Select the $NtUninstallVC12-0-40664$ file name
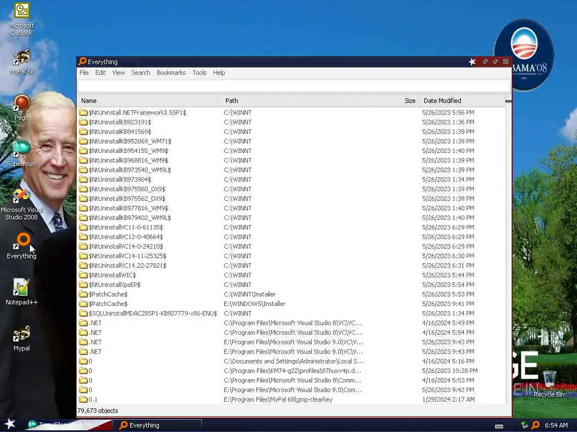 (x=126, y=237)
